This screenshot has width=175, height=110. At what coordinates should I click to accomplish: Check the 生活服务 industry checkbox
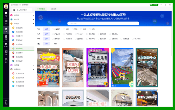[x=53, y=29]
